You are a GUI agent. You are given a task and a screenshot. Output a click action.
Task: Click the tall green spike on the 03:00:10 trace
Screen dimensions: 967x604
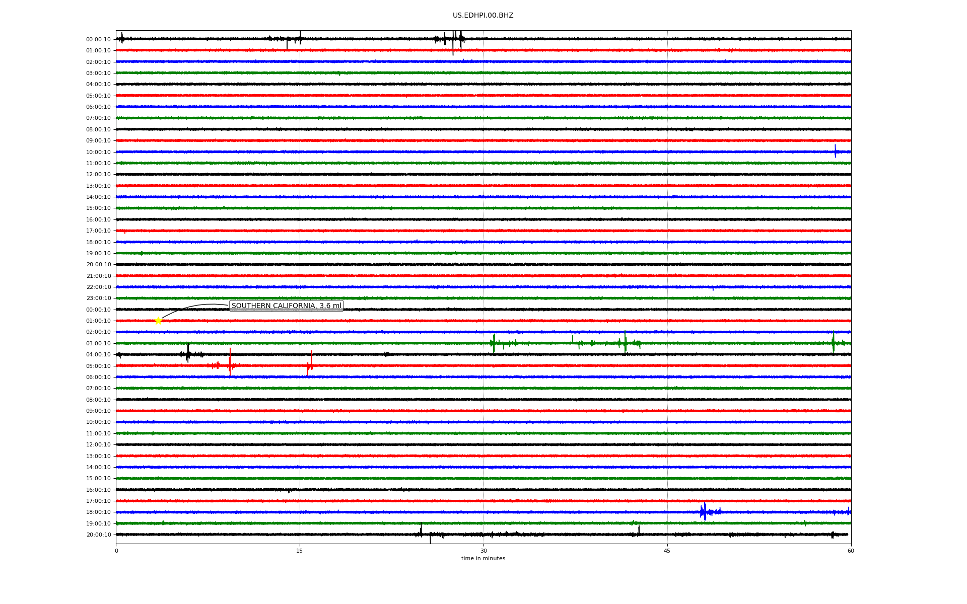click(x=625, y=342)
